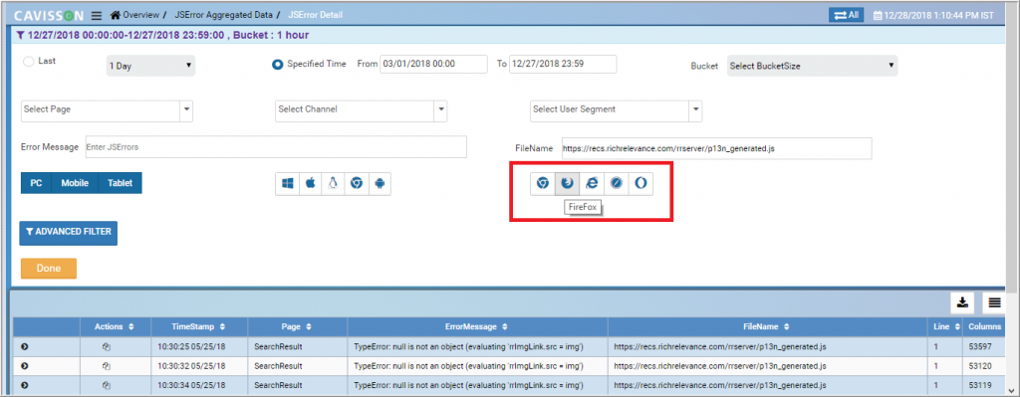Click Columns value 53120
Viewport: 1020px width, 397px height.
tap(980, 366)
